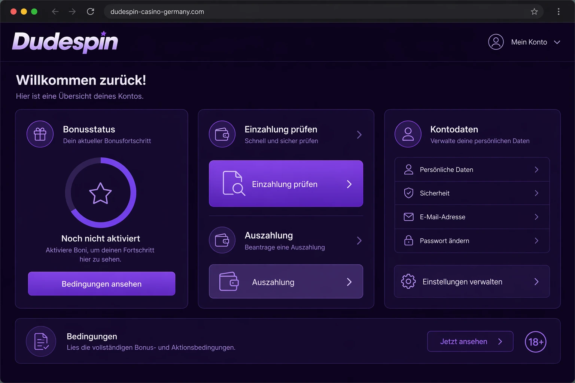Click the 18+ age badge
Image resolution: width=575 pixels, height=383 pixels.
pyautogui.click(x=536, y=342)
